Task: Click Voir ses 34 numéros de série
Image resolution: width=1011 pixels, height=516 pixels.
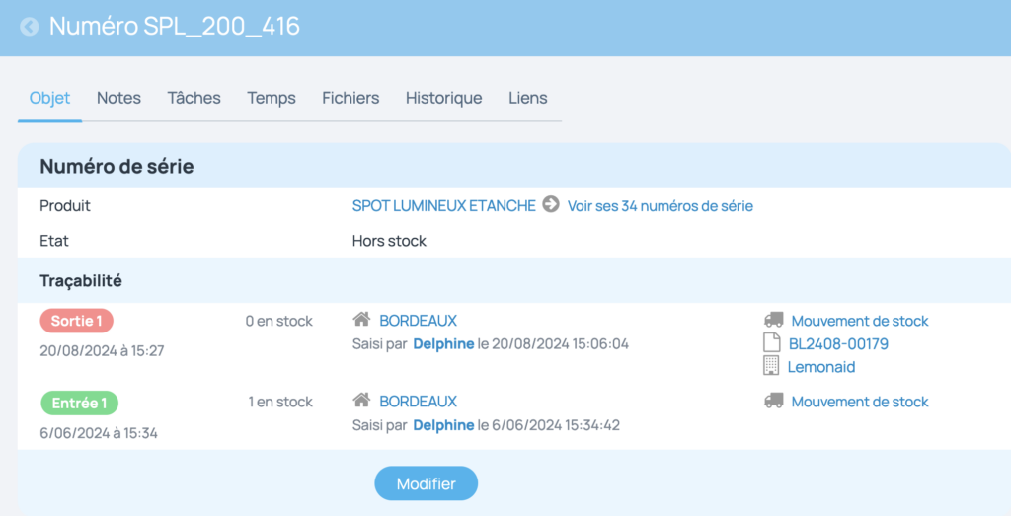Action: point(661,206)
